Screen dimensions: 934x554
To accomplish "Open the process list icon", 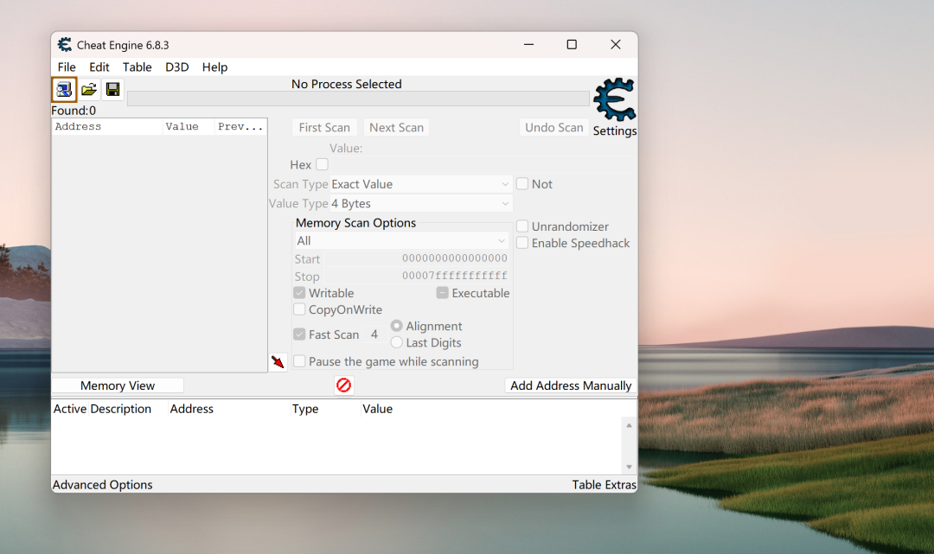I will point(64,90).
